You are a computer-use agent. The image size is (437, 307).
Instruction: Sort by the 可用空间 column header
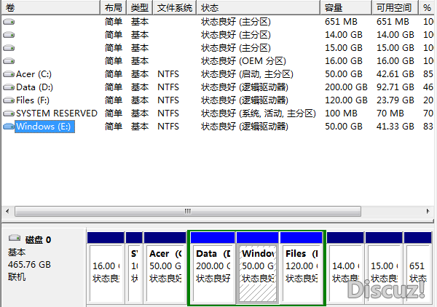tap(395, 7)
